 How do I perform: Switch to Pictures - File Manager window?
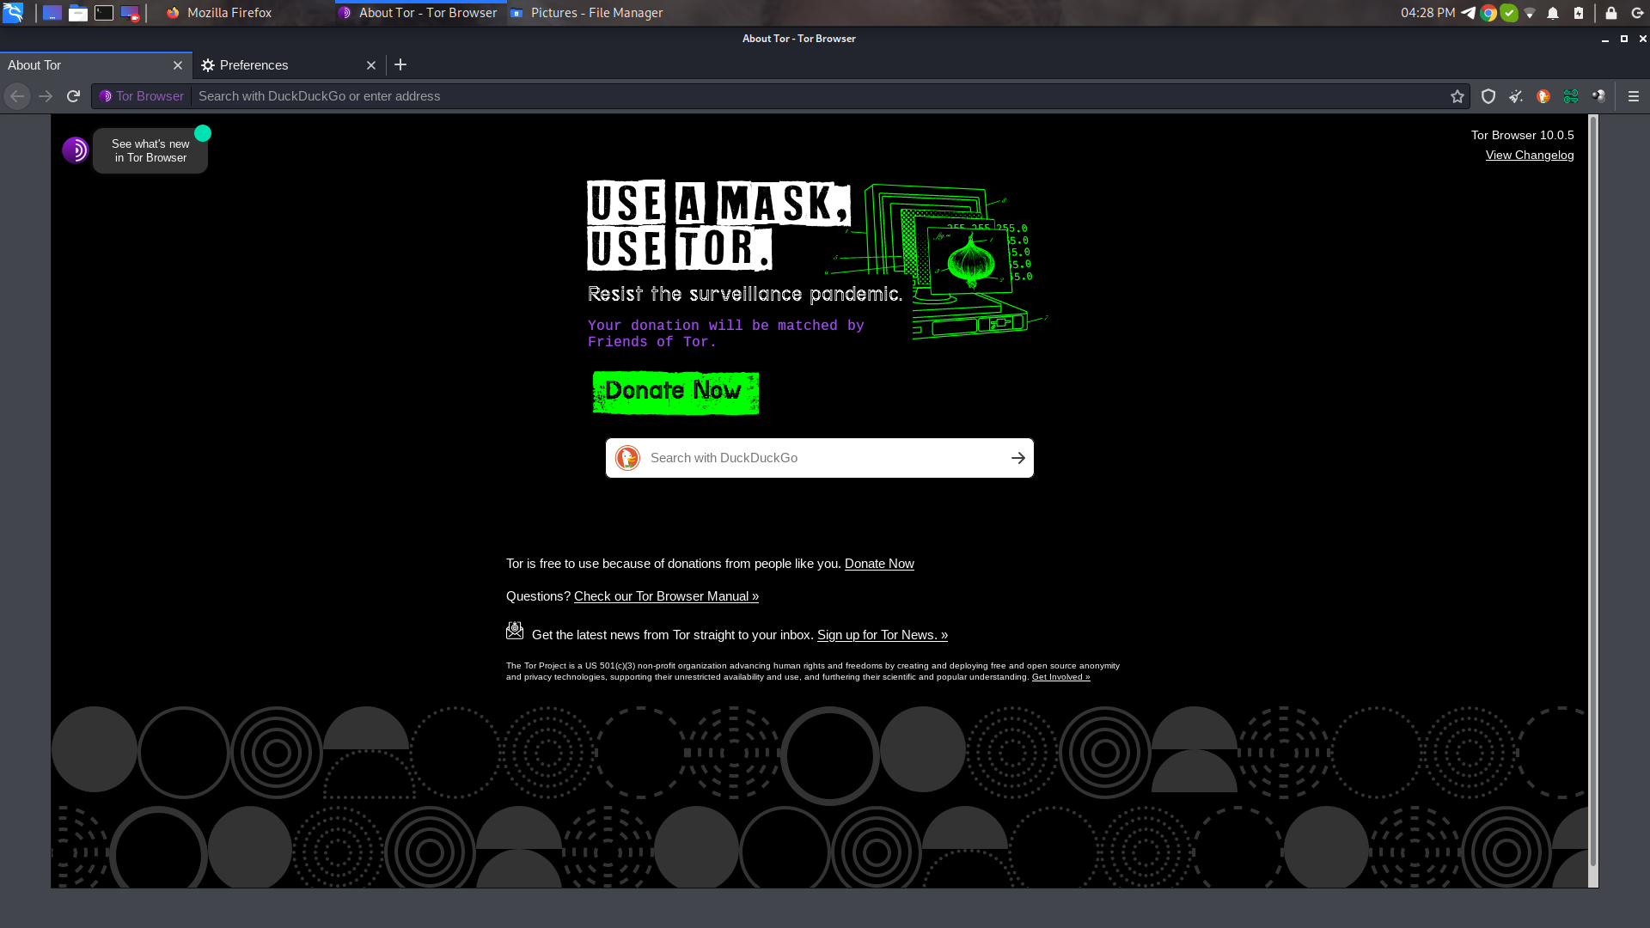(x=587, y=13)
